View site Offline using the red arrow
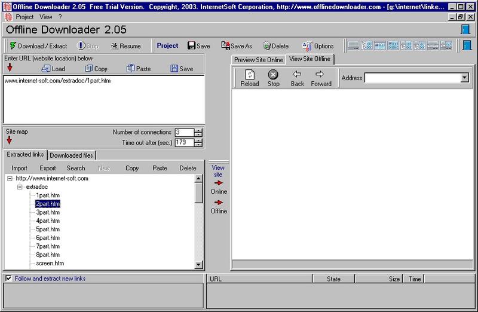This screenshot has height=312, width=478. (219, 203)
